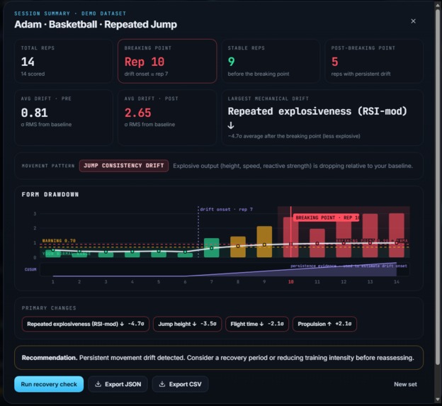The width and height of the screenshot is (442, 406).
Task: Click the download icon in Export CSV
Action: 162,384
